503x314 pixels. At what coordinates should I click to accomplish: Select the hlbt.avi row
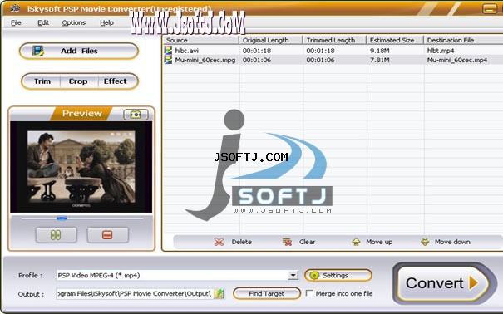tap(333, 51)
